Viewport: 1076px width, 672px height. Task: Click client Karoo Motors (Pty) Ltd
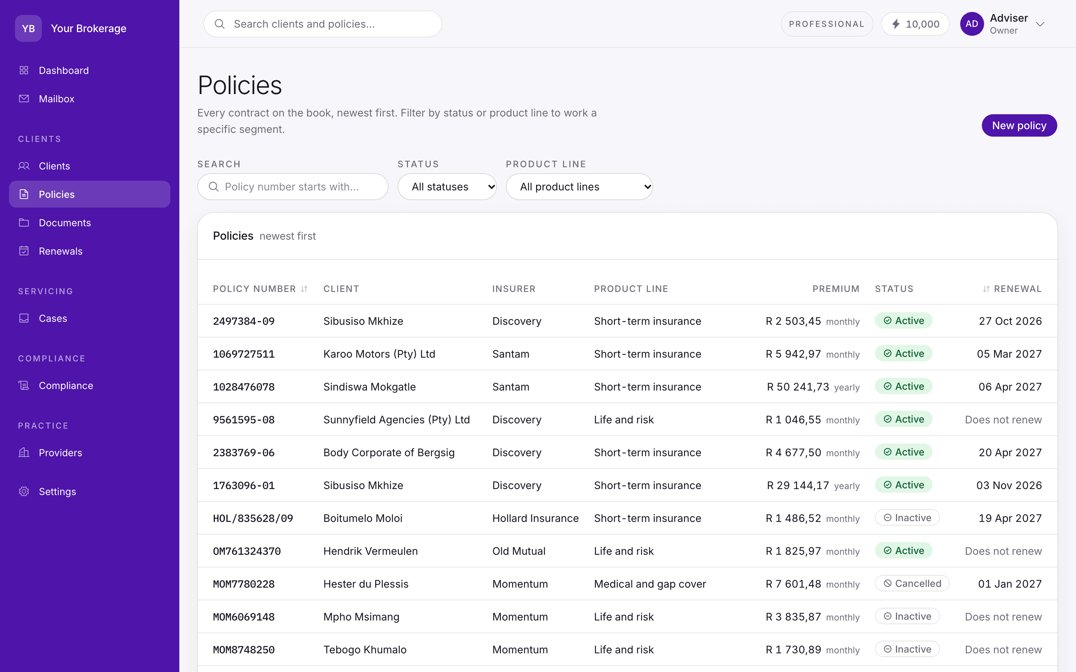click(x=379, y=354)
